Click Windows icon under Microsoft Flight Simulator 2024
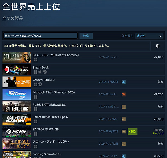 35,97
